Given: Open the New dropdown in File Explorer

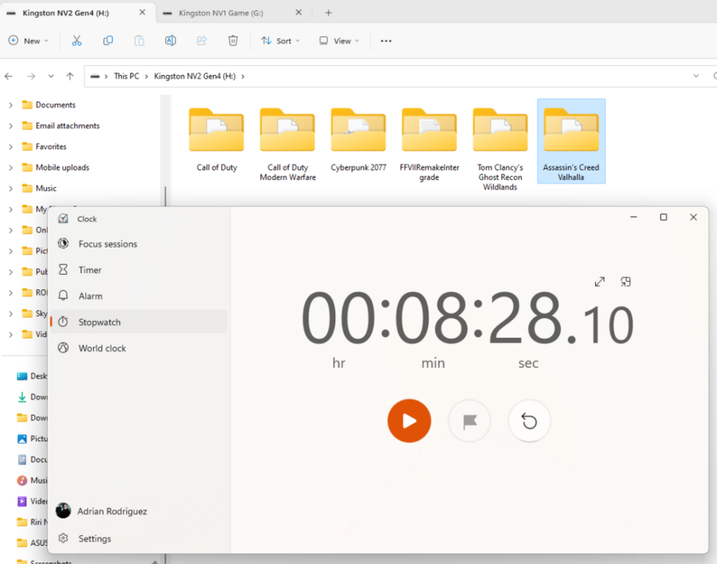Looking at the screenshot, I should (x=29, y=41).
